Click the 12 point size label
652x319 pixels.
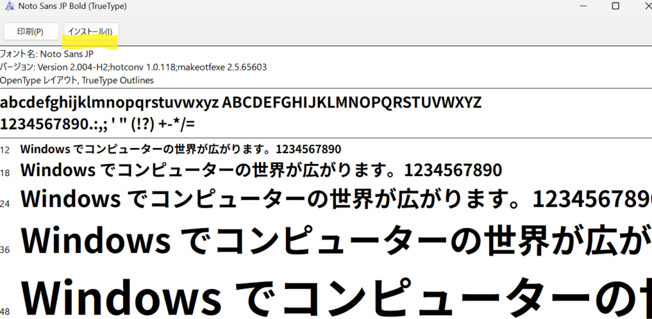point(5,150)
